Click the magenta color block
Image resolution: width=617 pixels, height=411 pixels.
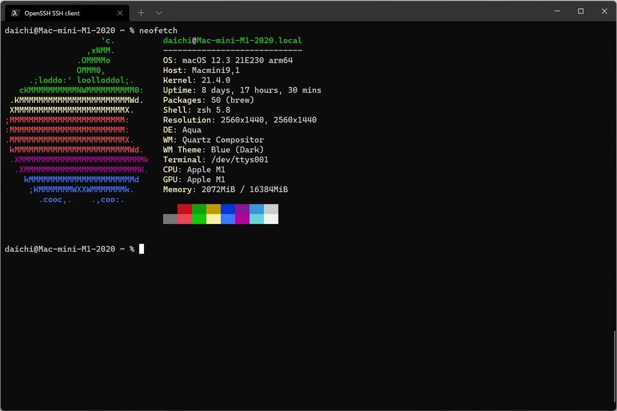pos(242,219)
